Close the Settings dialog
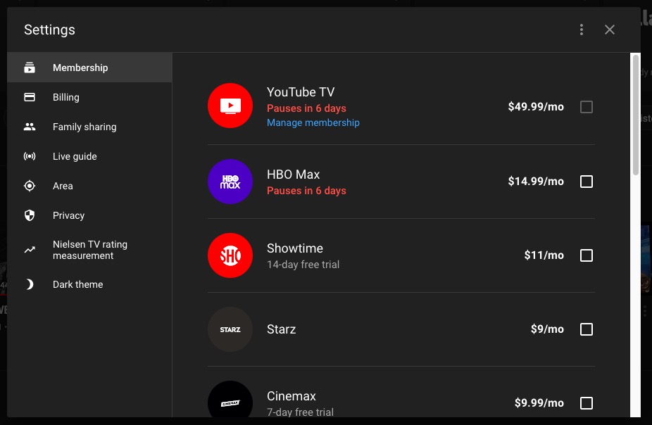 pyautogui.click(x=610, y=30)
